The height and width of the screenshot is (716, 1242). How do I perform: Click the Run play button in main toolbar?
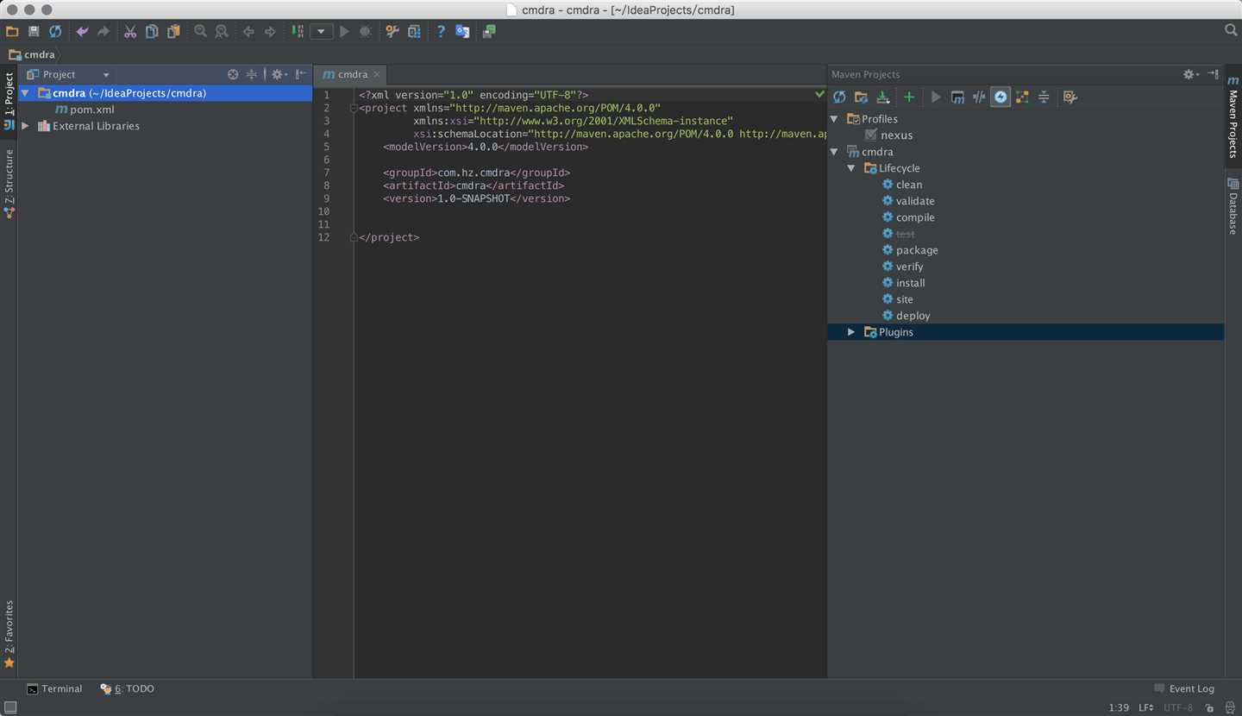click(x=344, y=31)
